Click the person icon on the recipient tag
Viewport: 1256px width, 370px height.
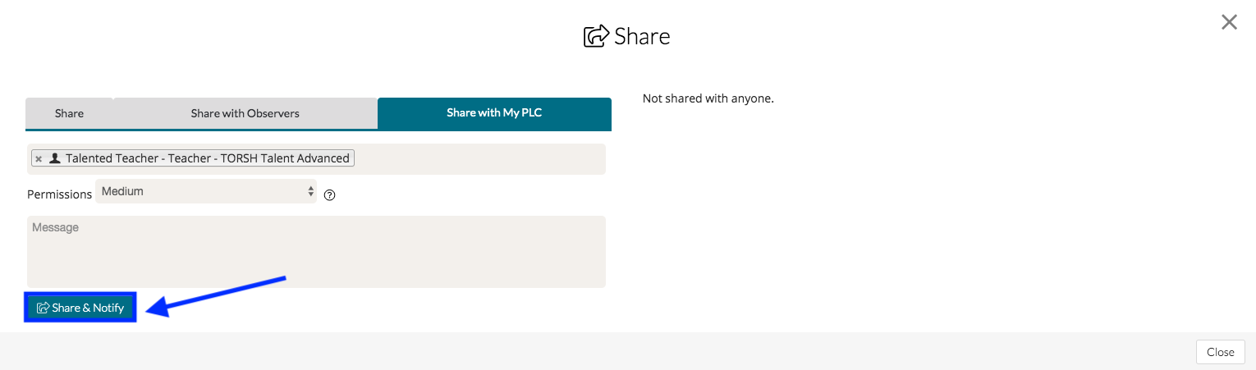[54, 158]
